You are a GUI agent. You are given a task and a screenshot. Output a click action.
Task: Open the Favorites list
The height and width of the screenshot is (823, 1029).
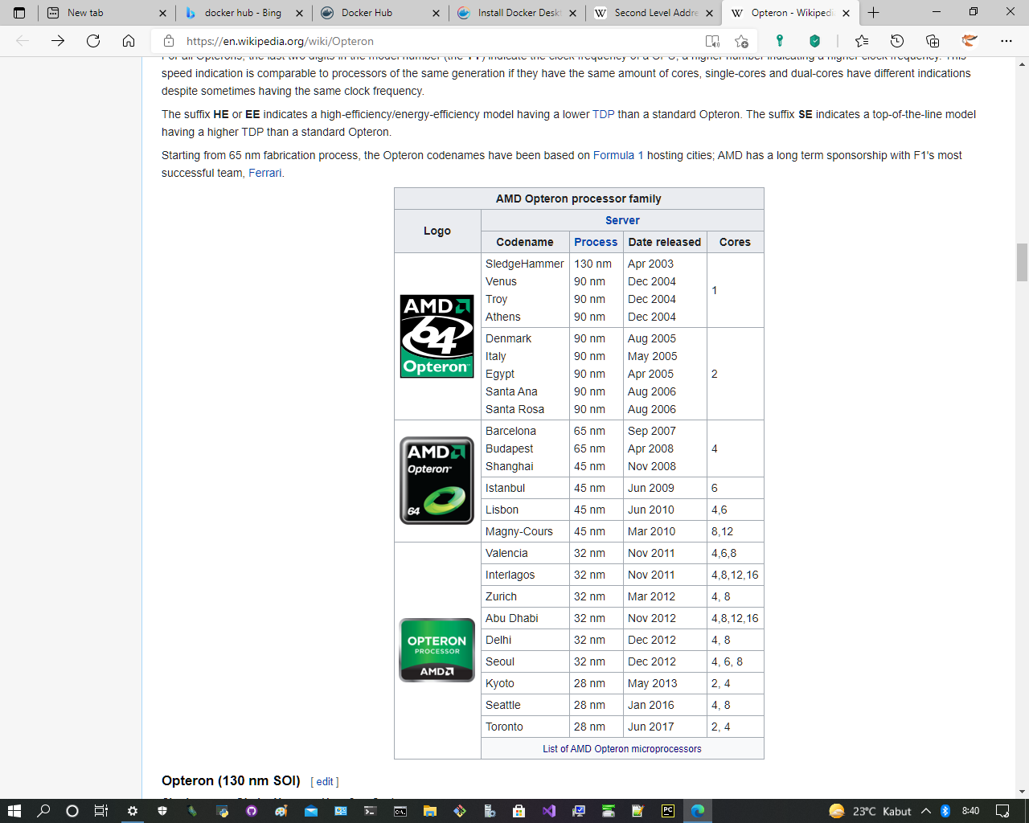862,41
